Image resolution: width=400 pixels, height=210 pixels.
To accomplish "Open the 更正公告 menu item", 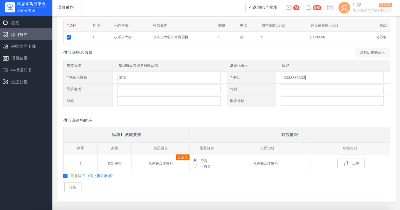I will click(26, 82).
